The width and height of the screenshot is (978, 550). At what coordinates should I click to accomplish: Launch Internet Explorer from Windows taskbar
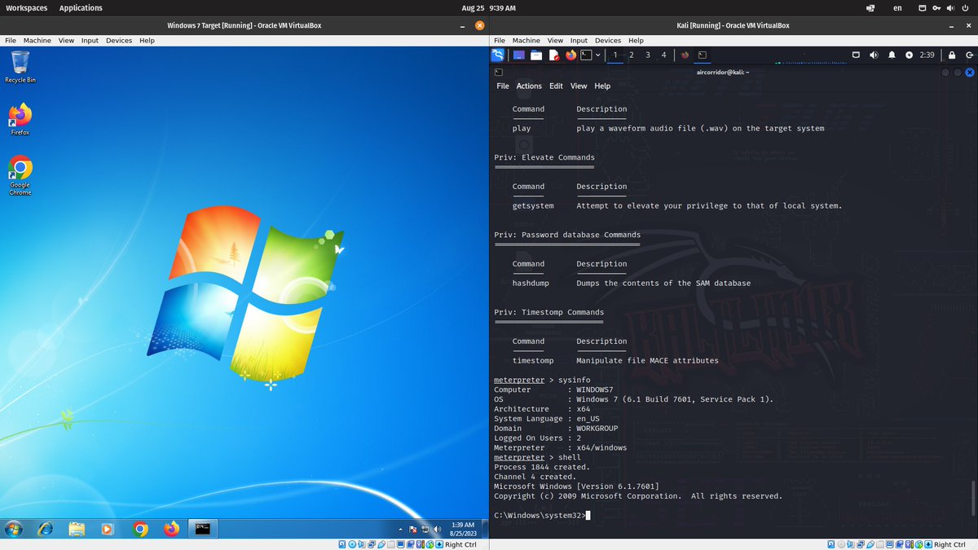(45, 529)
